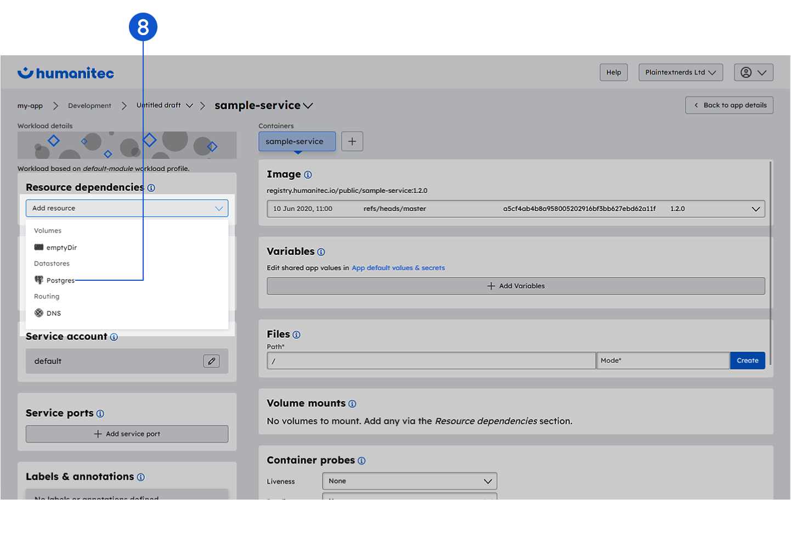This screenshot has width=791, height=555.
Task: Click the file Path input field
Action: 431,360
